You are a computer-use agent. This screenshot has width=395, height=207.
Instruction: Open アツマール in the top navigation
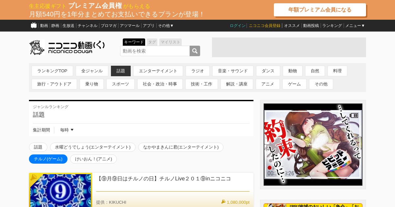click(x=130, y=26)
